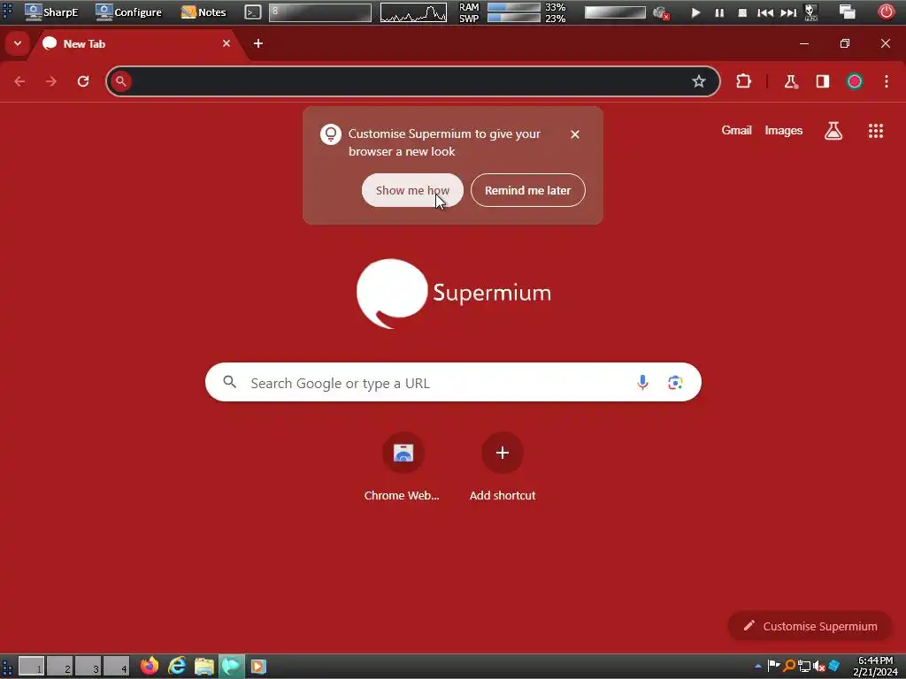Search by image with the Lens icon

675,382
